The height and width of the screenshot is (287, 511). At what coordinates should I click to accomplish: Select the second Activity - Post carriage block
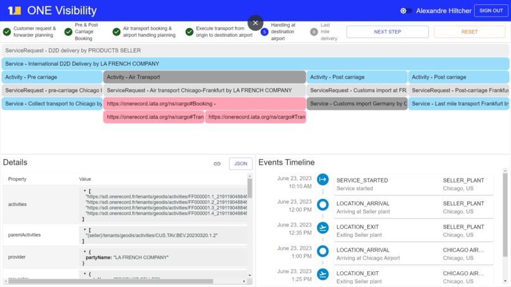click(458, 77)
